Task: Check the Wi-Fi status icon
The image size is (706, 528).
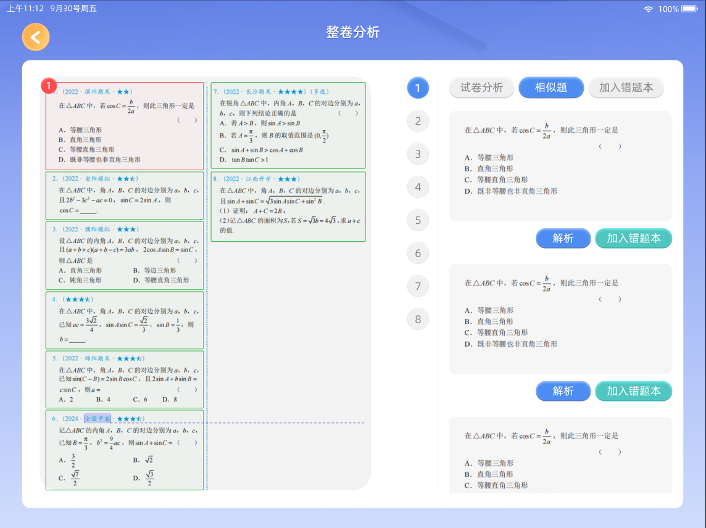Action: click(648, 9)
